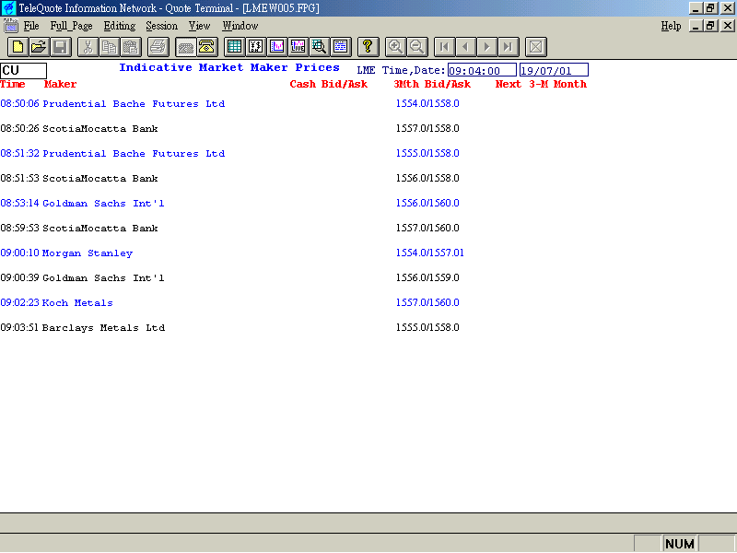This screenshot has height=553, width=737.
Task: Toggle the keyboard toolbar button
Action: tap(186, 47)
